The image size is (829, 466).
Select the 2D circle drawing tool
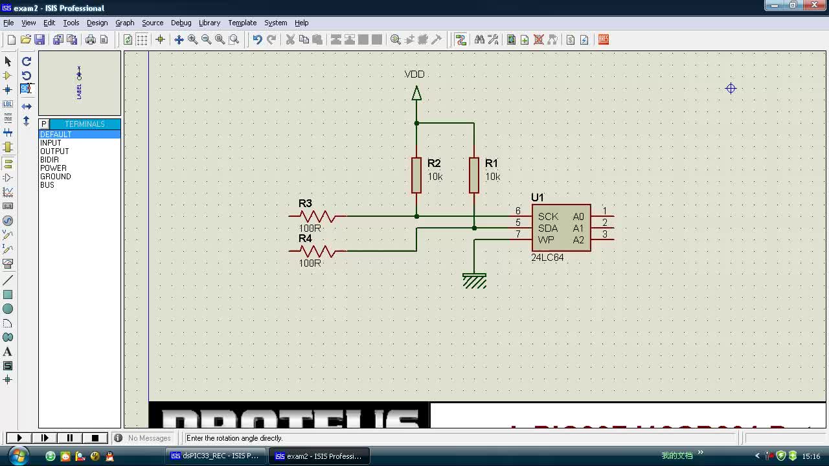pyautogui.click(x=8, y=309)
